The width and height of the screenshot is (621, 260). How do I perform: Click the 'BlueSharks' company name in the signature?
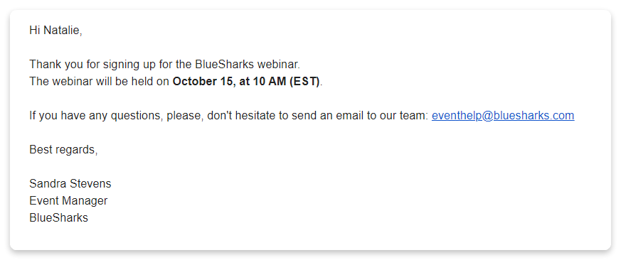(x=58, y=217)
